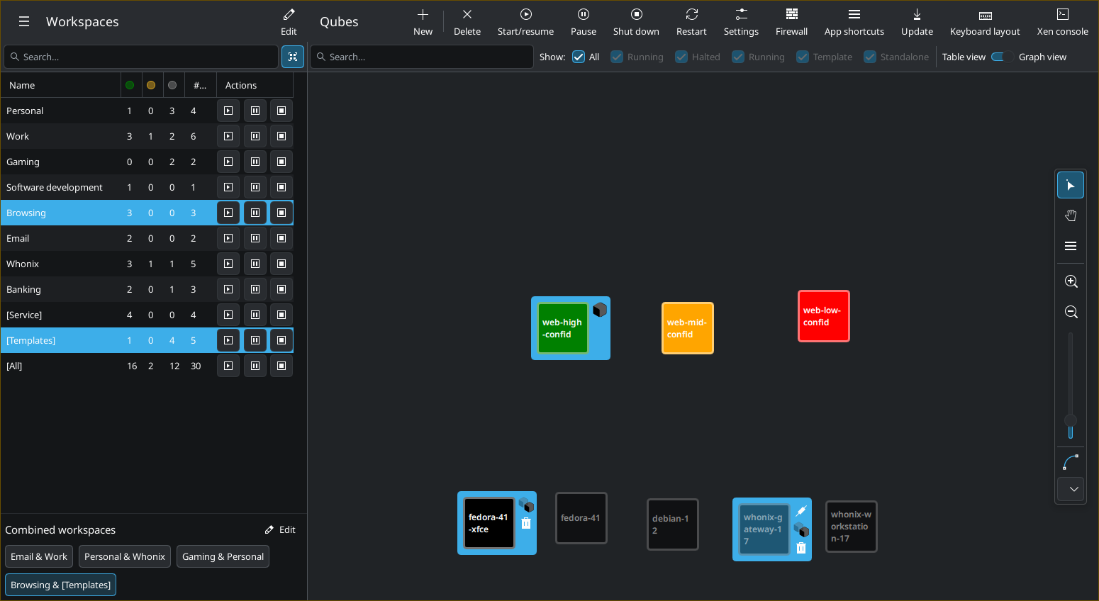Open the Email & Work combined workspace
1099x601 pixels.
[x=38, y=556]
